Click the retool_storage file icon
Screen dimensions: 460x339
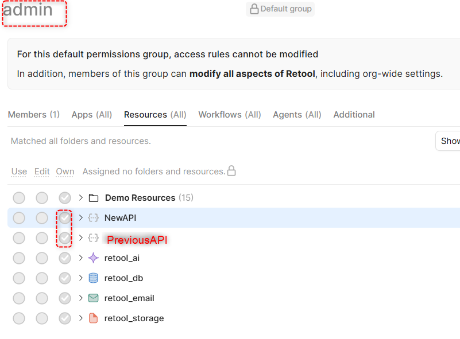[x=94, y=318]
